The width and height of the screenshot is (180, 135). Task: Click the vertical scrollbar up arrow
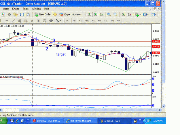coord(164,2)
